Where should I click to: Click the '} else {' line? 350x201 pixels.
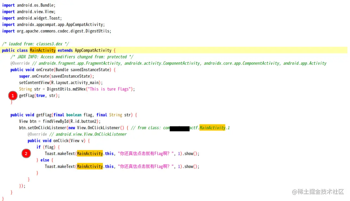[x=45, y=160]
